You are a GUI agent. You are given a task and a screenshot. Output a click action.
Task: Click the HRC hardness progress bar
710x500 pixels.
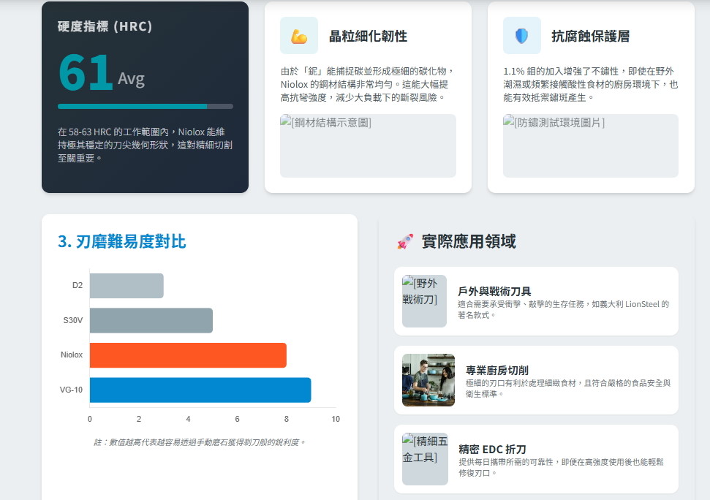point(145,106)
